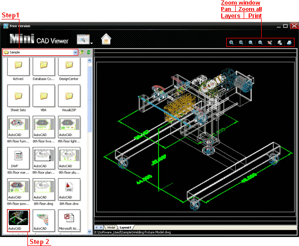Click the Welding Fixture Model.dwg path text
299x246 pixels.
133,232
